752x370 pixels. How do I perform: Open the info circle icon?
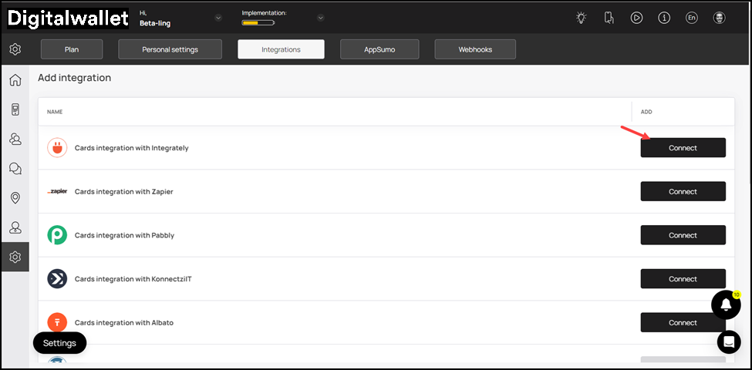point(664,18)
